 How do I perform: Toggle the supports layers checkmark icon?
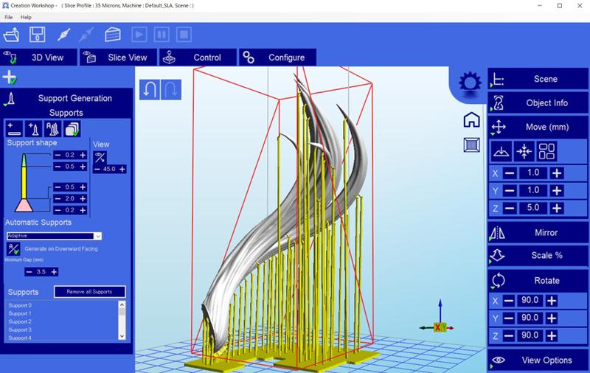click(x=72, y=129)
